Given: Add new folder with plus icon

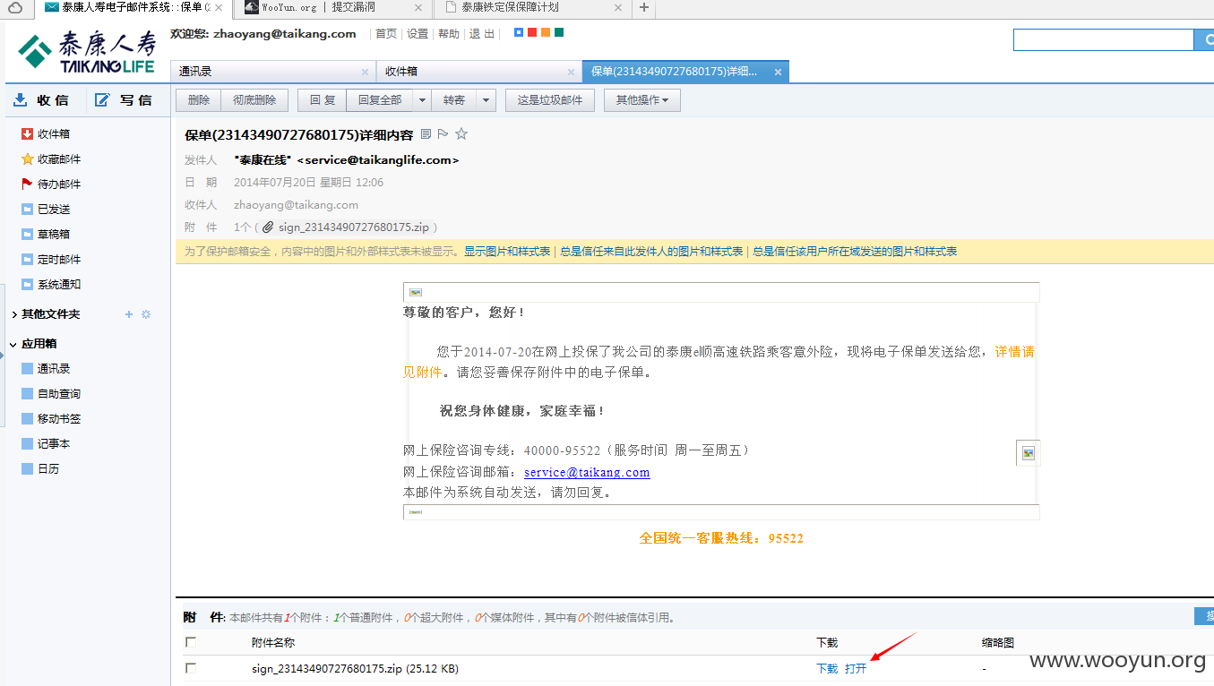Looking at the screenshot, I should pos(129,314).
